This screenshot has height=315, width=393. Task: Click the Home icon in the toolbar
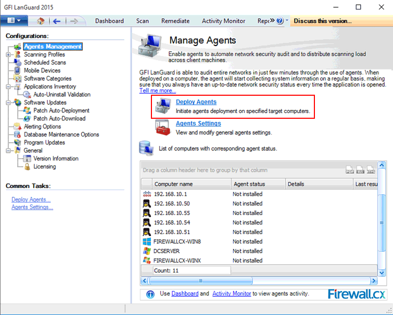click(x=40, y=21)
